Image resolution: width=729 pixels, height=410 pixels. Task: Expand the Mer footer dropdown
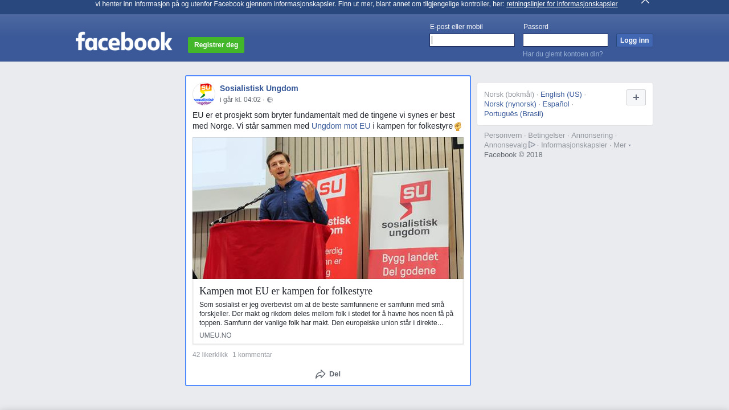[x=622, y=145]
